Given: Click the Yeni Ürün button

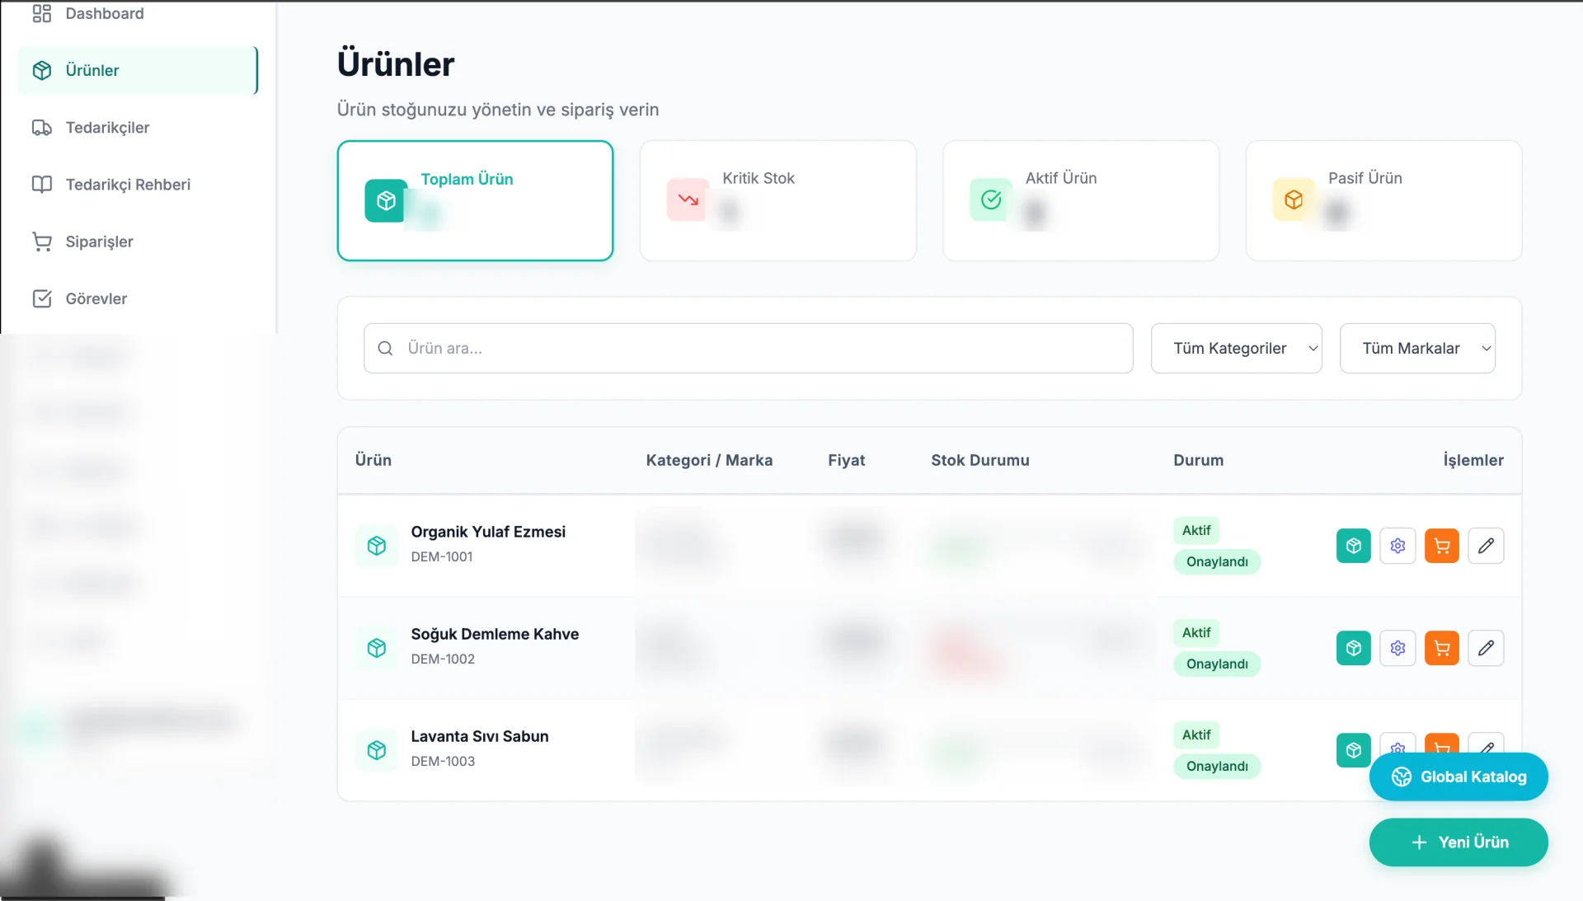Looking at the screenshot, I should (x=1458, y=842).
